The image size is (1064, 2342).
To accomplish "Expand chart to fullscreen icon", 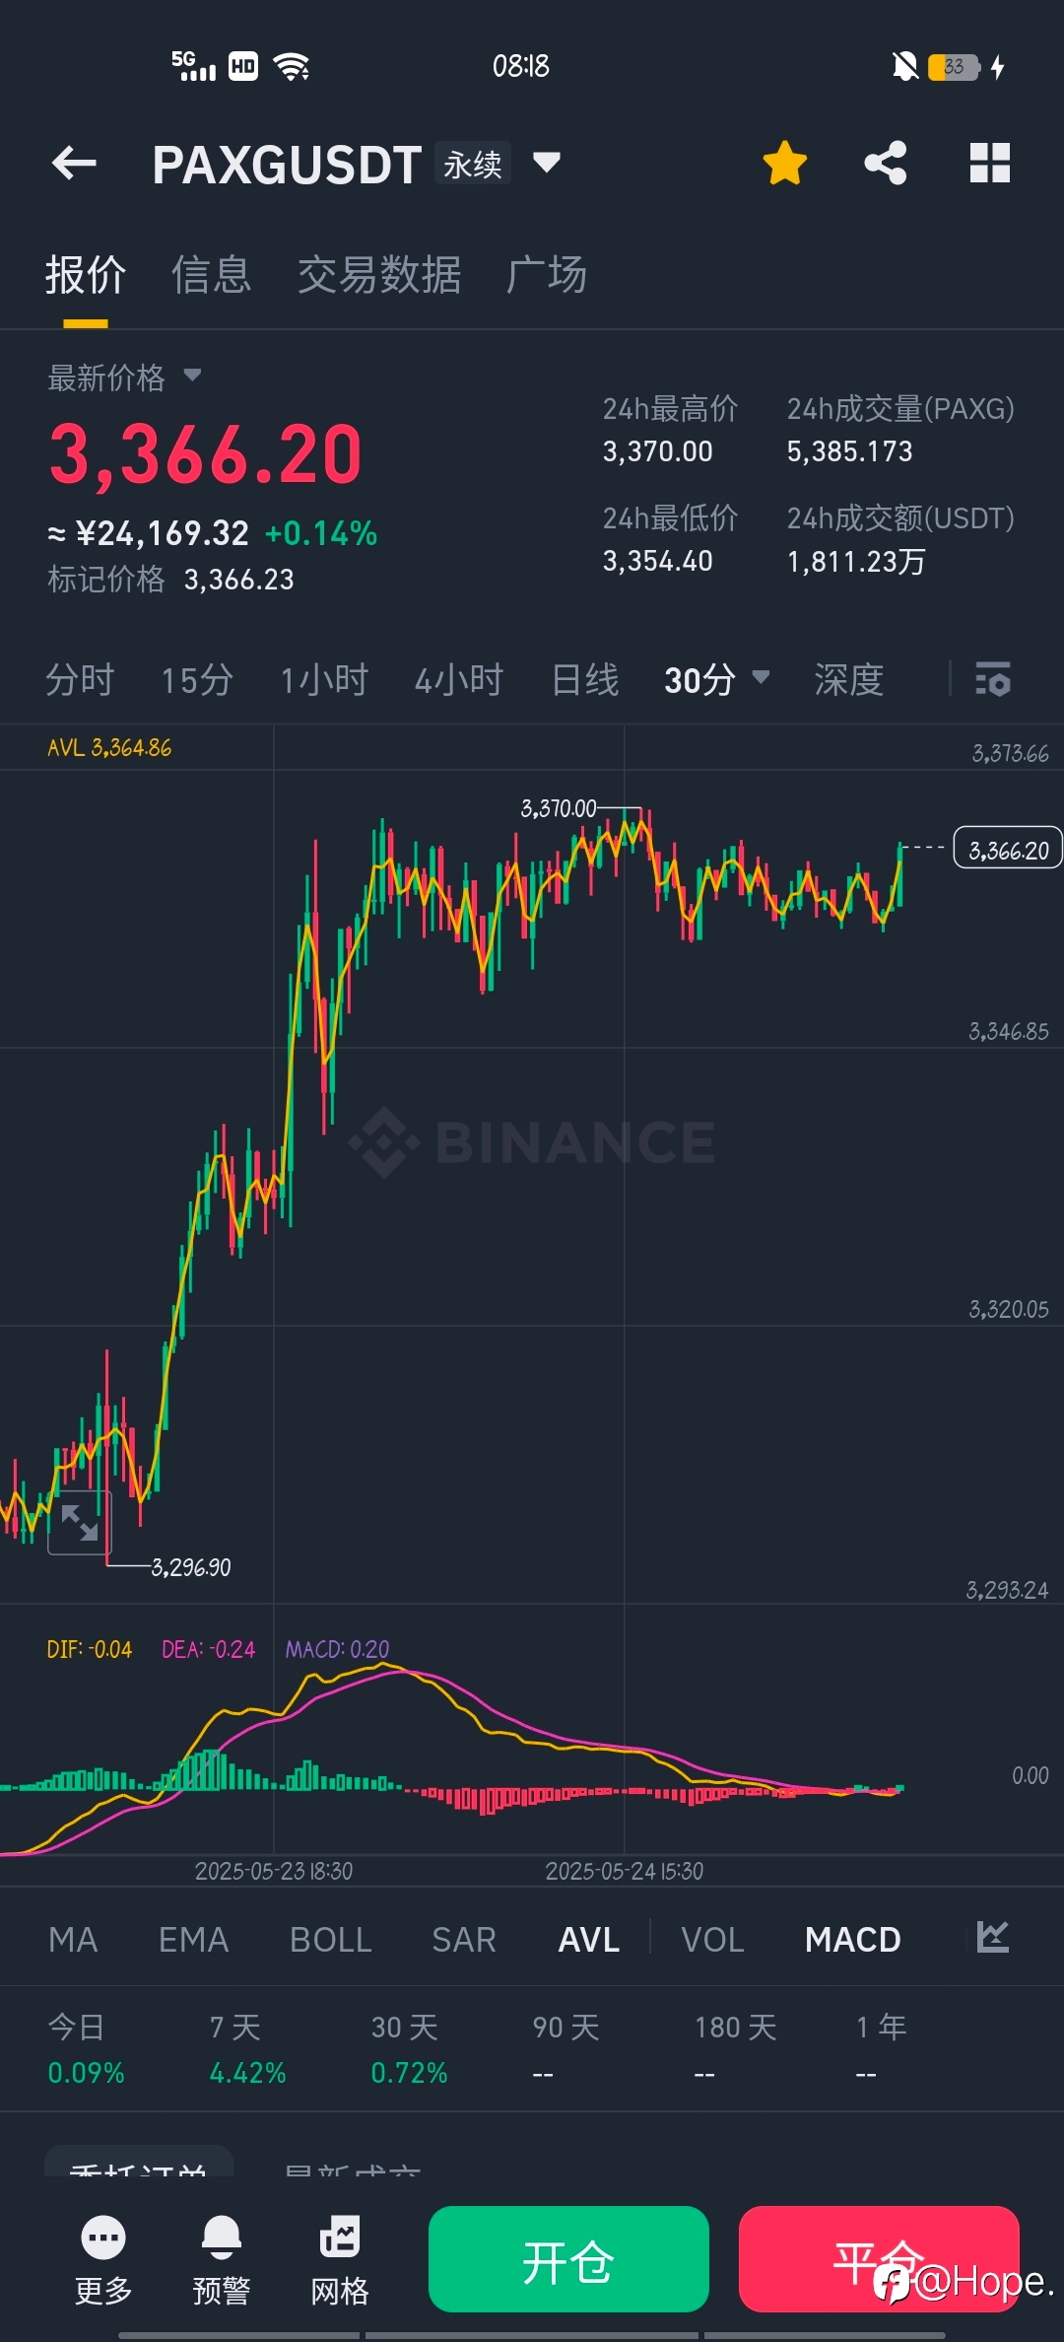I will pos(80,1523).
